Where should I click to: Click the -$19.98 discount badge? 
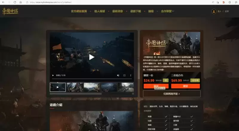pos(195,80)
